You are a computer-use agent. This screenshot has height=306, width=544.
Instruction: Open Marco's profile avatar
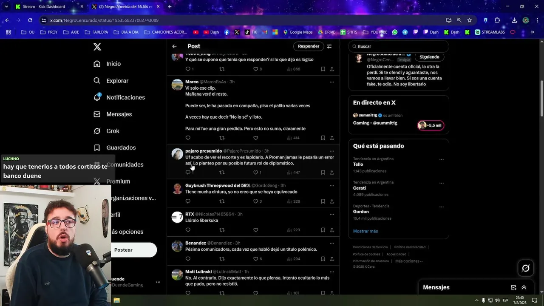177,85
